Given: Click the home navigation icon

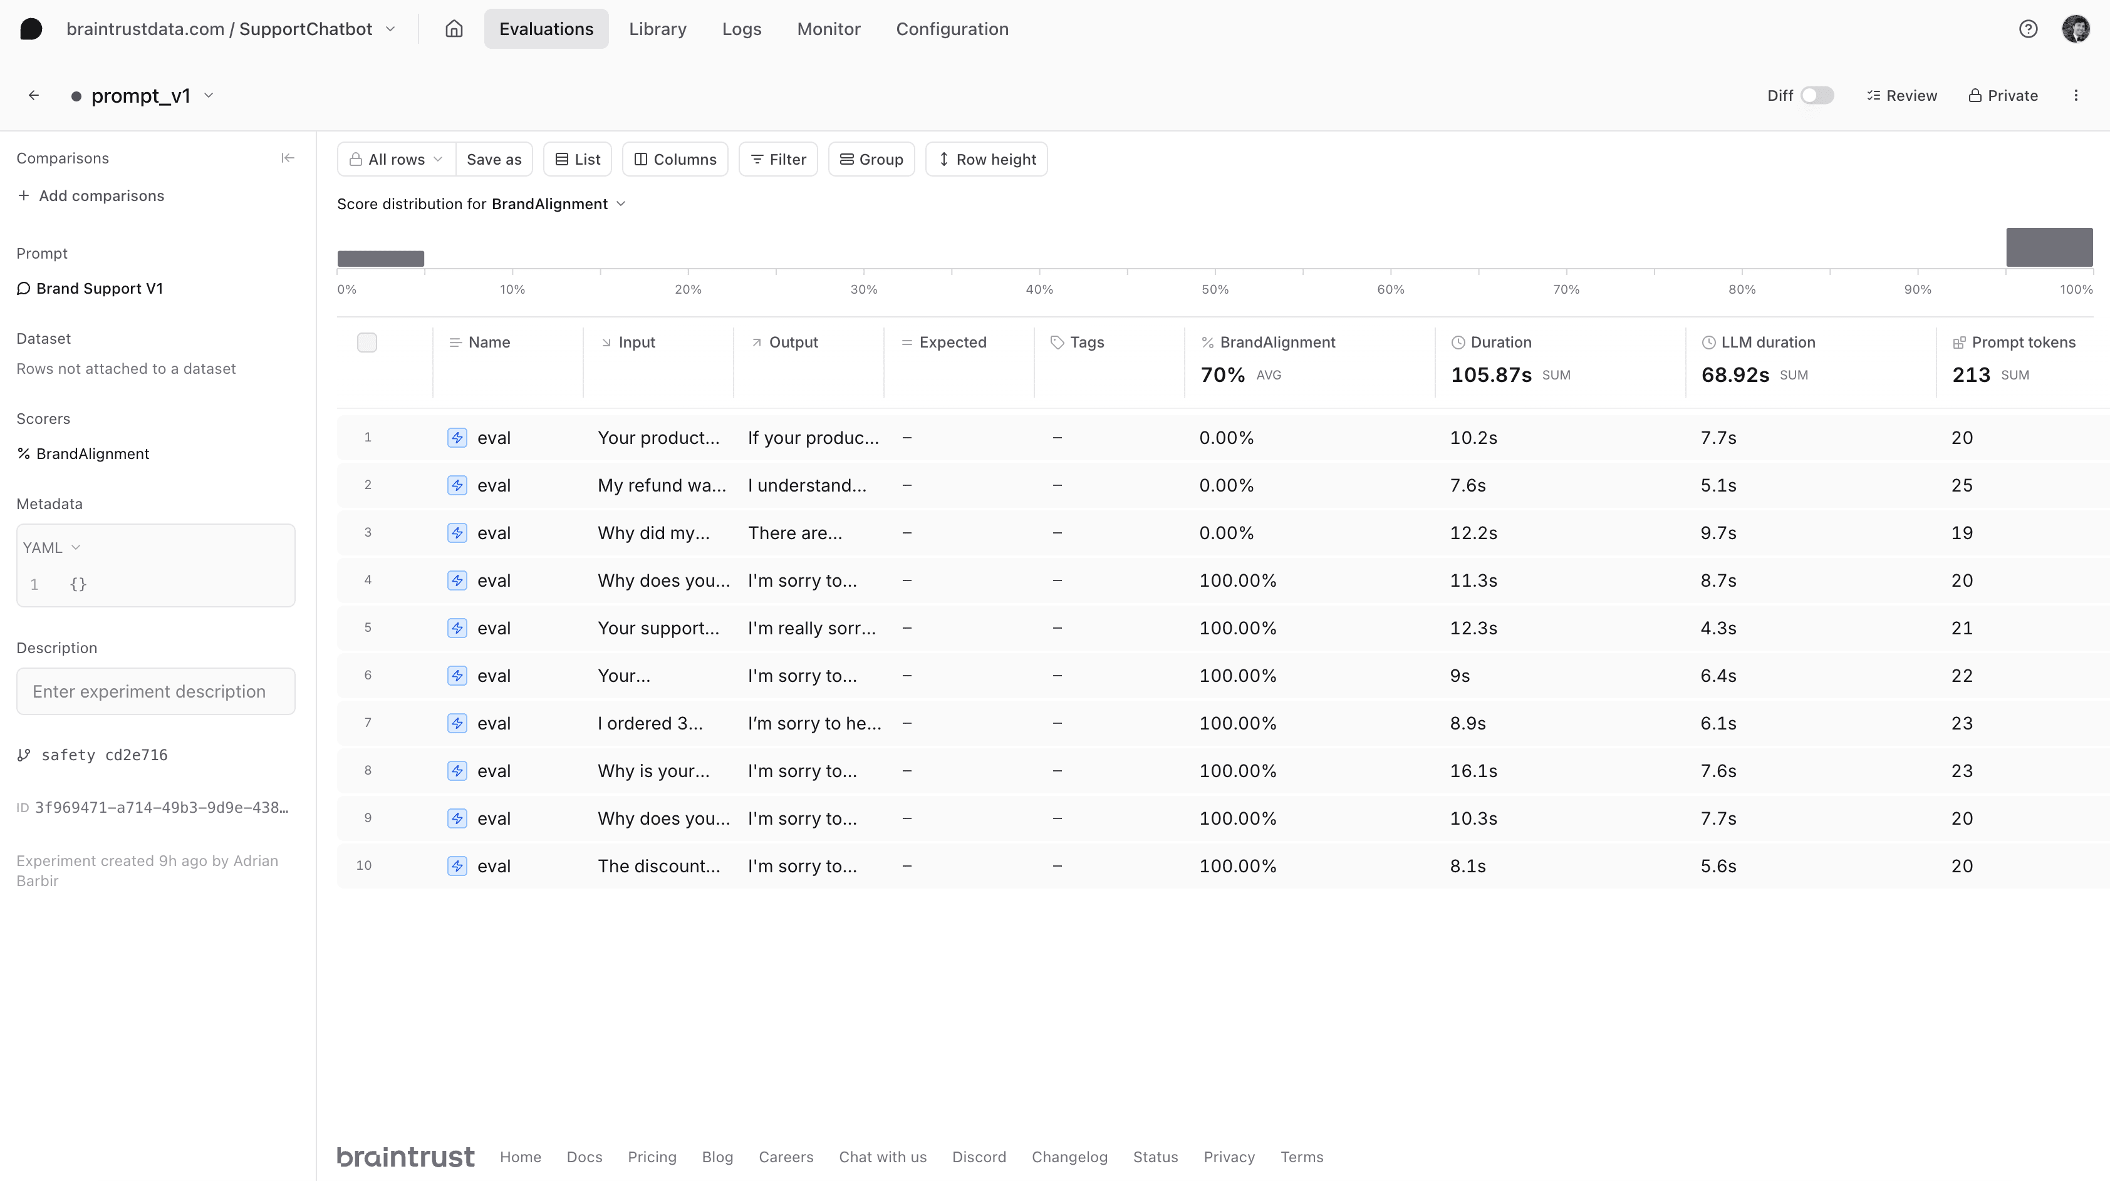Looking at the screenshot, I should tap(452, 29).
